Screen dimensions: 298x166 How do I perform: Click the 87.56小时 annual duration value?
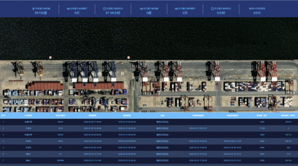click(112, 13)
